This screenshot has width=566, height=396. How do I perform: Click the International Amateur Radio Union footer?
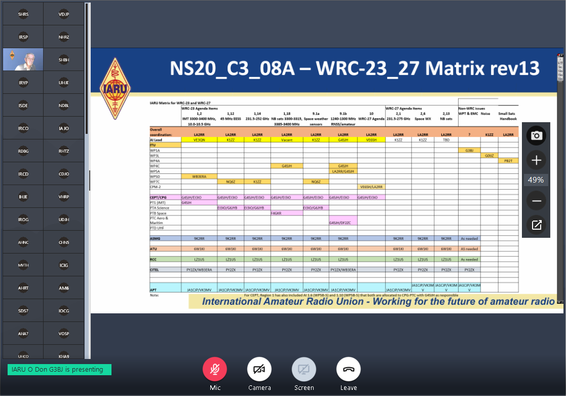[x=378, y=301]
